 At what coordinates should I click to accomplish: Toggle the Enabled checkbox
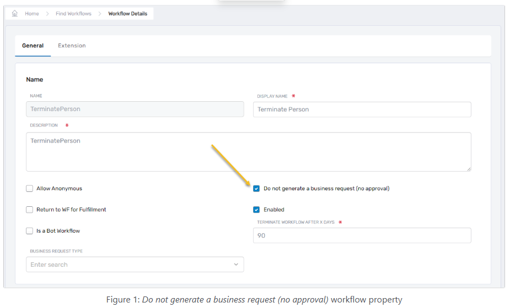coord(256,210)
